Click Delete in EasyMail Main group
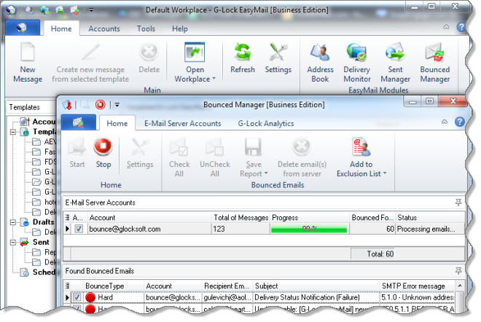 click(149, 58)
